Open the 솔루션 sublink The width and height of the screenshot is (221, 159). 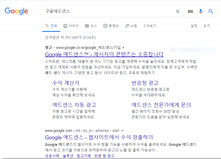pos(68,156)
